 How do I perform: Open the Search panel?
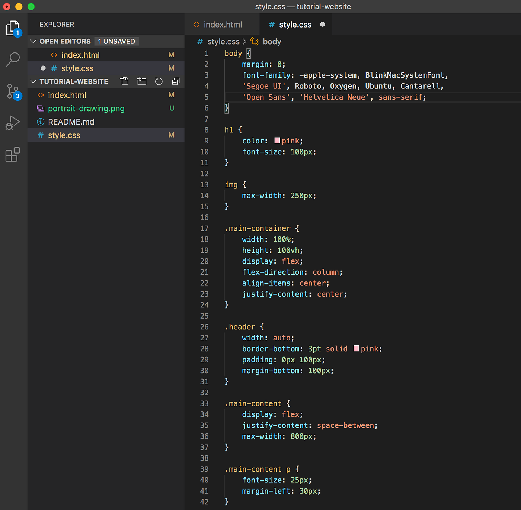13,59
